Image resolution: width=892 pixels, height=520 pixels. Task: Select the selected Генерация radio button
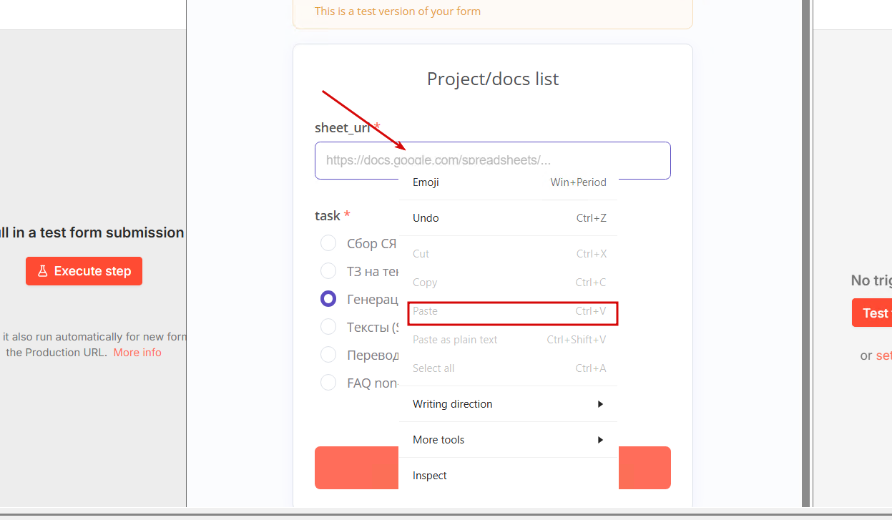328,299
